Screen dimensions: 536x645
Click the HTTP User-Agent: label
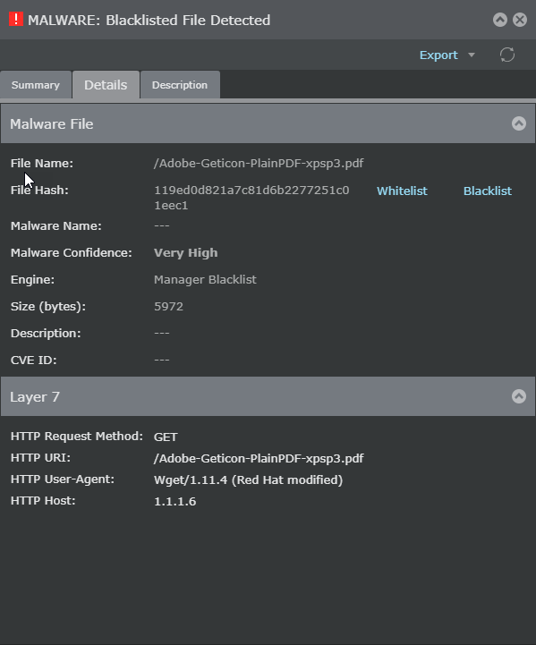coord(63,480)
